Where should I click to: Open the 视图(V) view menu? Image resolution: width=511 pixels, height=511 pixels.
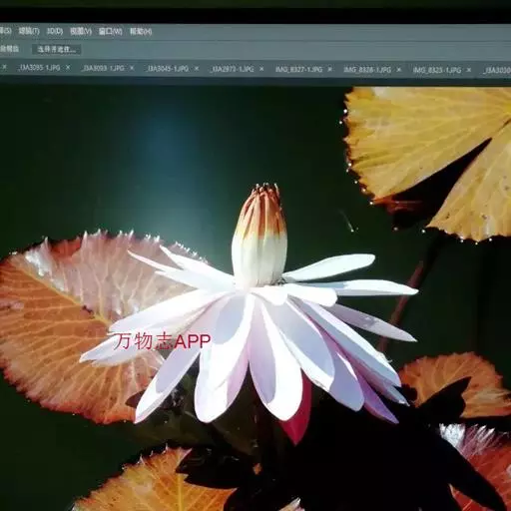pos(81,32)
